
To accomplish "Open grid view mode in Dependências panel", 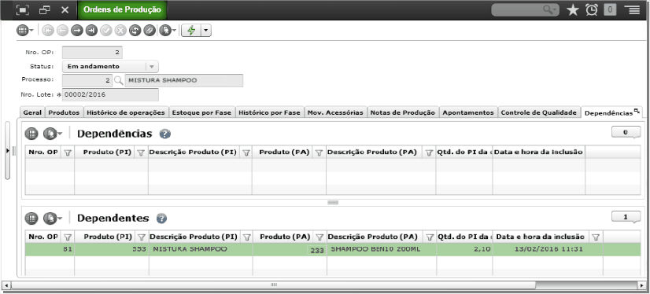I will [x=31, y=134].
